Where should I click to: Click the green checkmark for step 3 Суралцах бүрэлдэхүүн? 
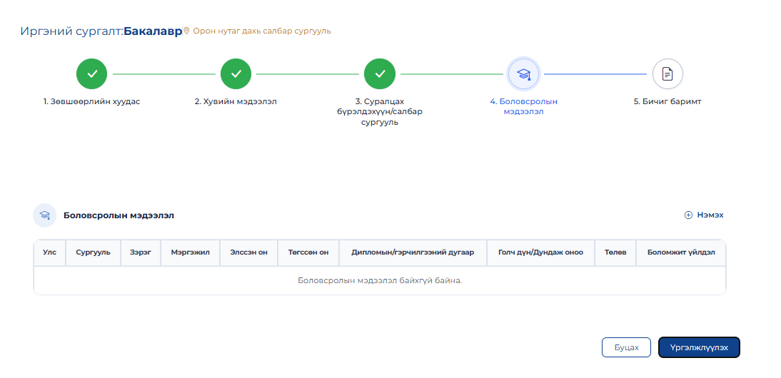click(x=380, y=74)
